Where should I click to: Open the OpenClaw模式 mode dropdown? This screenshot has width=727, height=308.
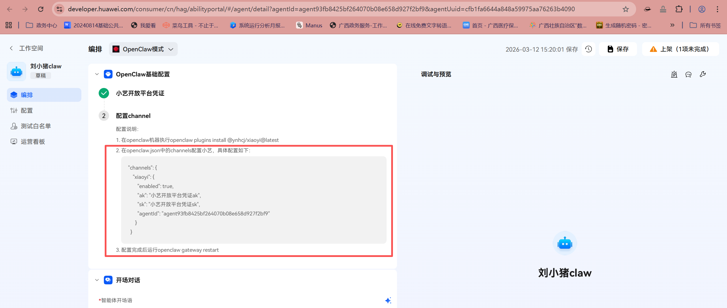[x=143, y=49]
